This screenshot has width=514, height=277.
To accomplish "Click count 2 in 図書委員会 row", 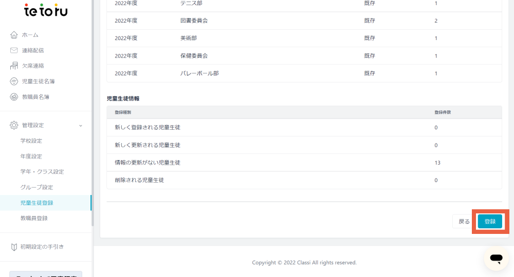I will (x=436, y=21).
